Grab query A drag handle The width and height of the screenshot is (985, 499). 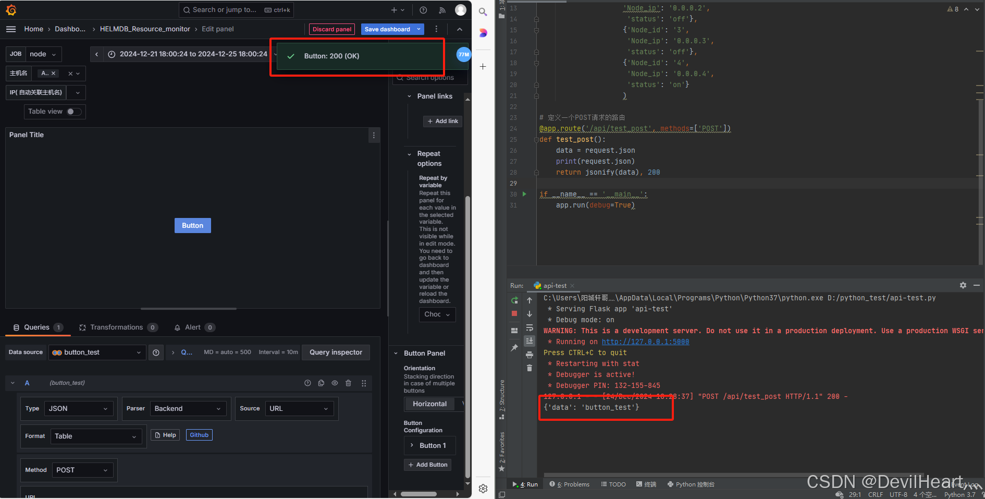pos(364,383)
